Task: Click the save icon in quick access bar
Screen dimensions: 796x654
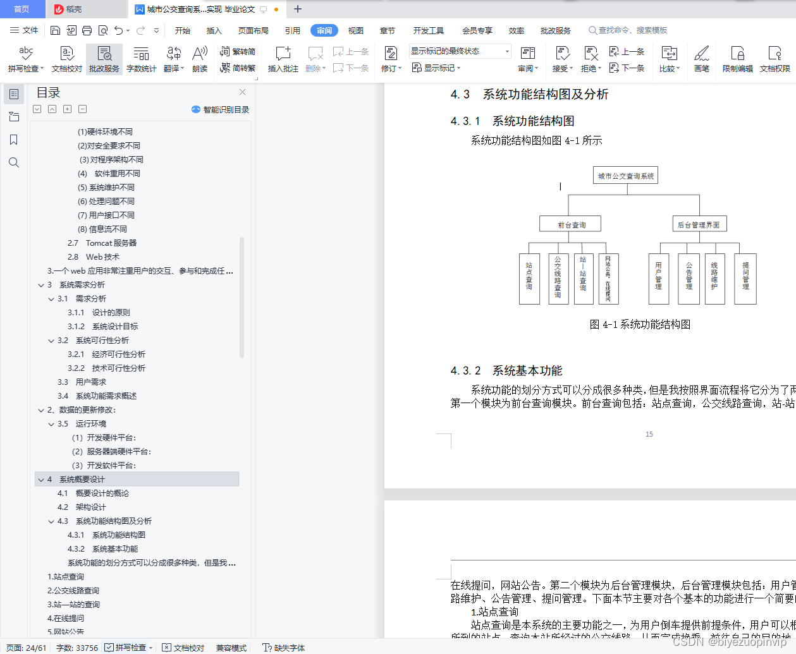Action: [55, 30]
